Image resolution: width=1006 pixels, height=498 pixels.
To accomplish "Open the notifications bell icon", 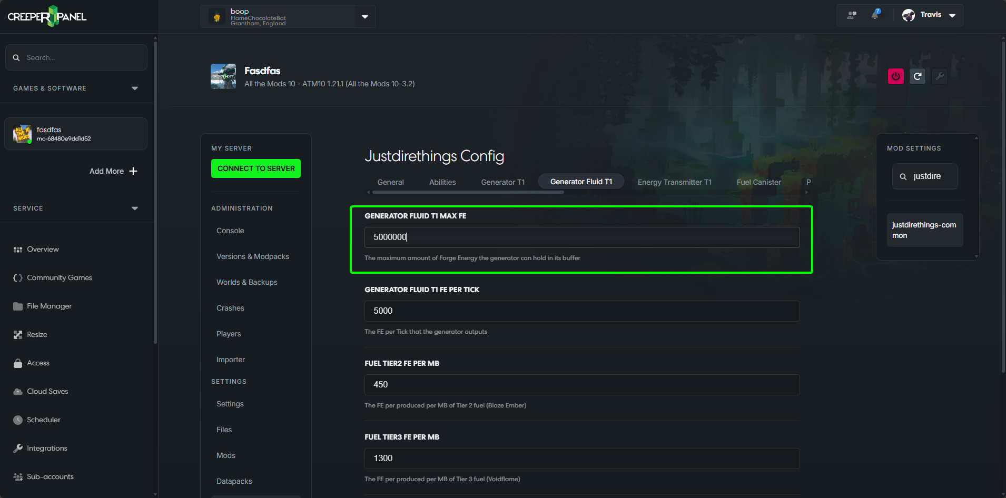I will [x=875, y=15].
